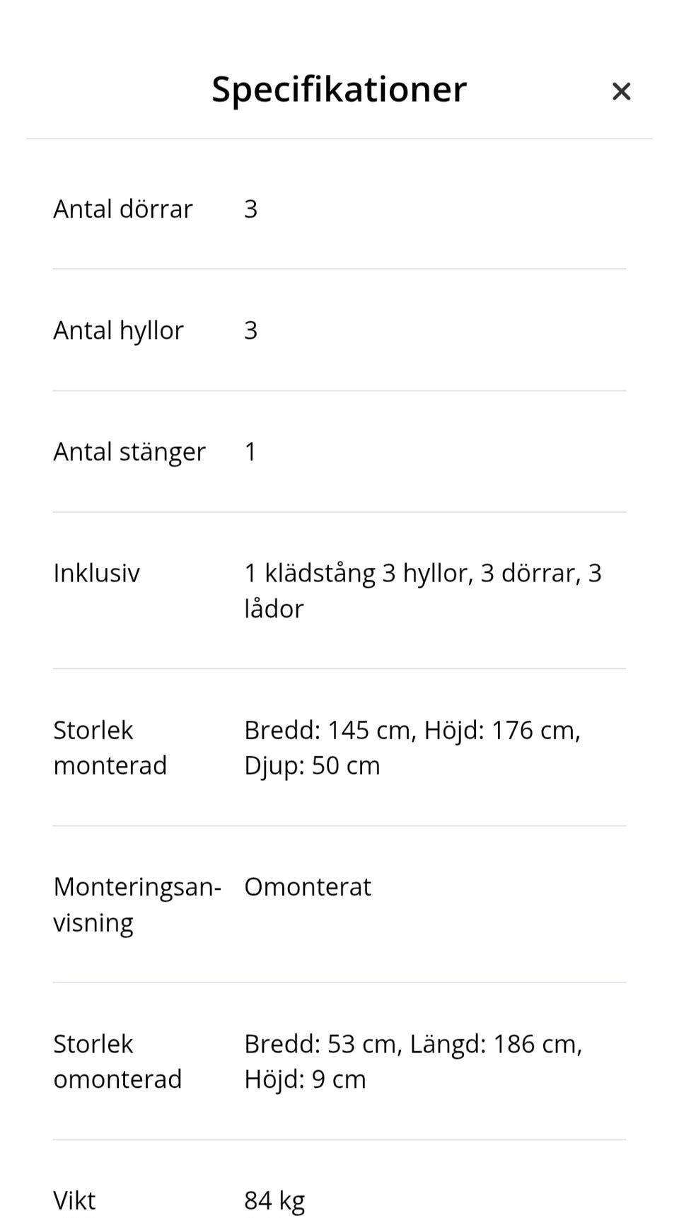Click the Monteringsanvisning label
This screenshot has width=679, height=1218.
tap(137, 905)
